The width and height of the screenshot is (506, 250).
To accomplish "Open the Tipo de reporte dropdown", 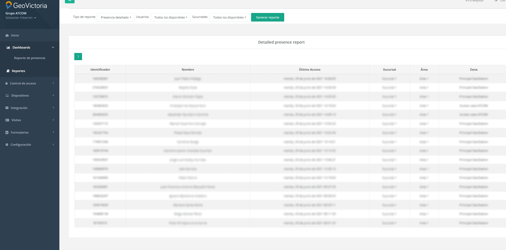I will [x=116, y=17].
